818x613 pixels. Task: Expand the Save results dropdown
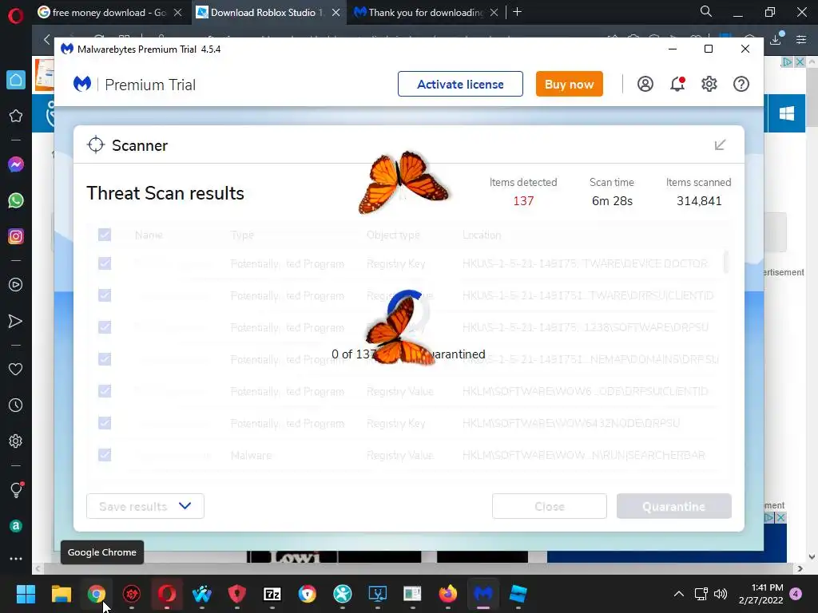coord(145,506)
